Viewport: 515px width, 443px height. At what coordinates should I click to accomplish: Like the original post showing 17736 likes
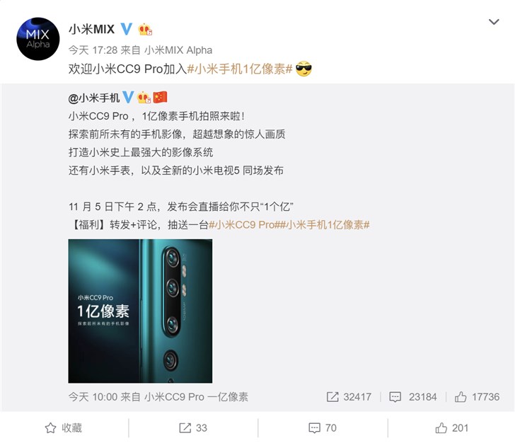(477, 397)
